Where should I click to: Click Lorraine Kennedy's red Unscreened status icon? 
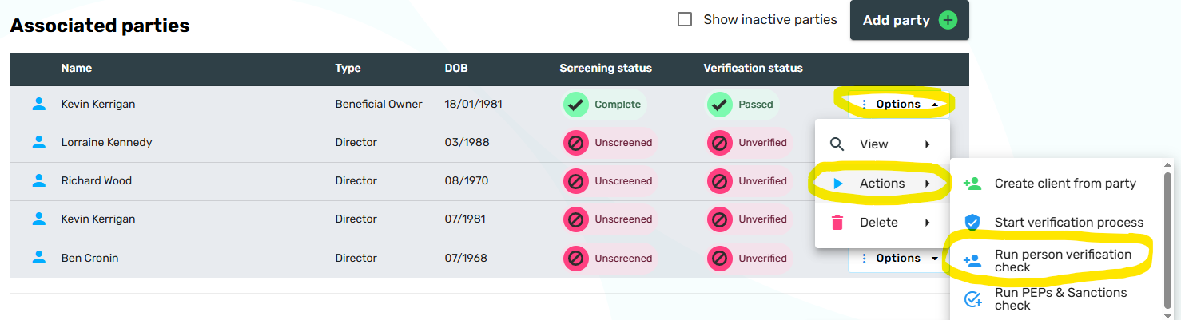[575, 143]
